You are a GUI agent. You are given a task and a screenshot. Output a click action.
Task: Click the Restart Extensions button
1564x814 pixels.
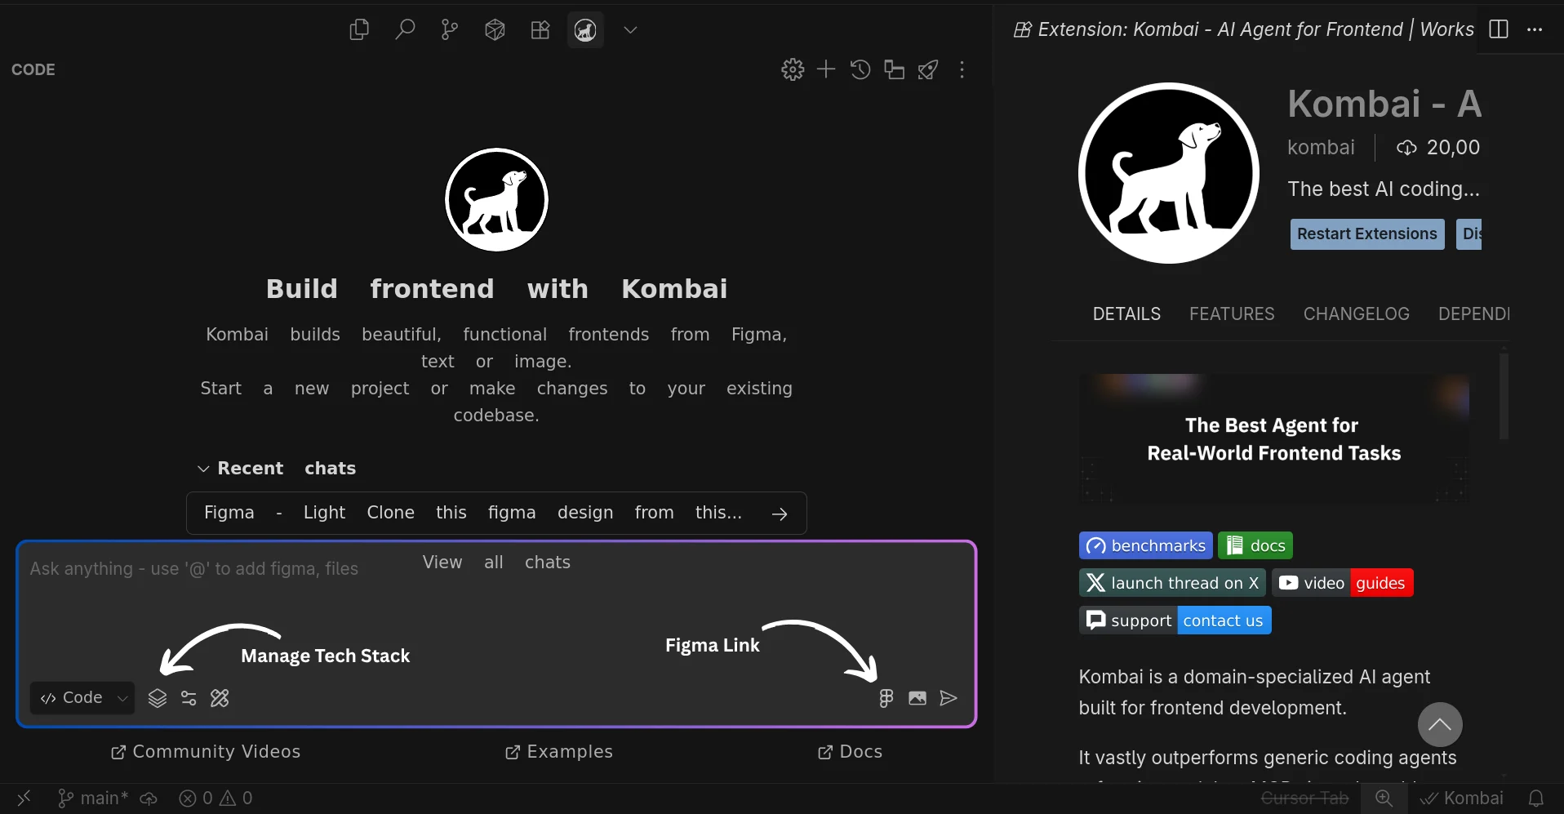(1366, 234)
